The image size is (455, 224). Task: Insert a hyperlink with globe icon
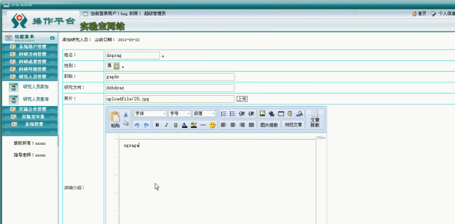click(272, 114)
